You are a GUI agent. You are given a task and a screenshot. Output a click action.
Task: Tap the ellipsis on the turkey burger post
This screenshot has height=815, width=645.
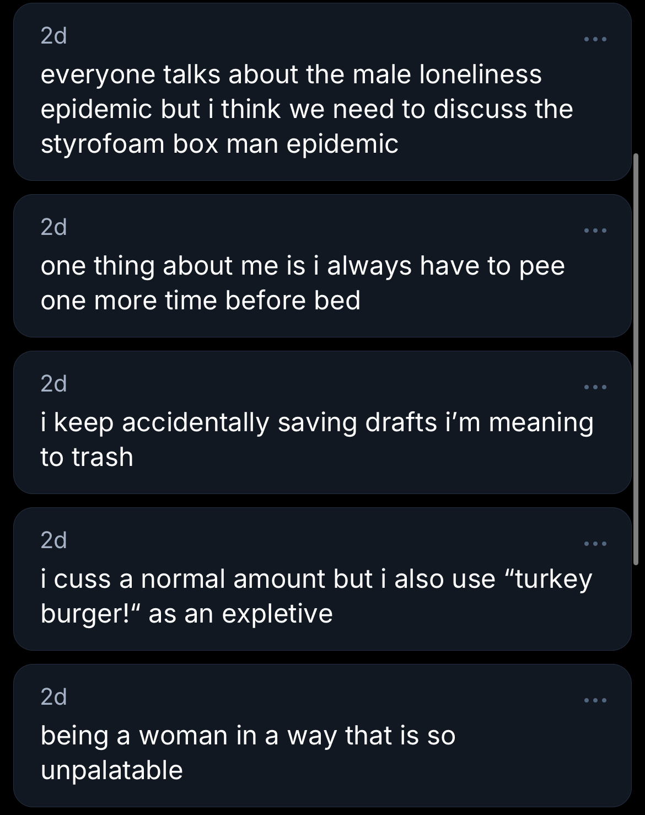pyautogui.click(x=595, y=544)
